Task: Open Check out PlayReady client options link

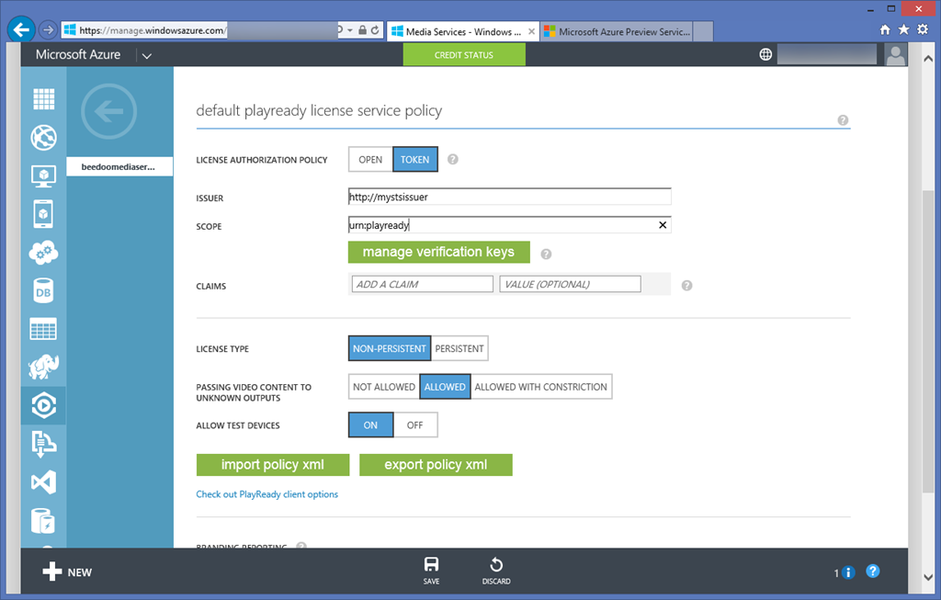Action: (x=267, y=494)
